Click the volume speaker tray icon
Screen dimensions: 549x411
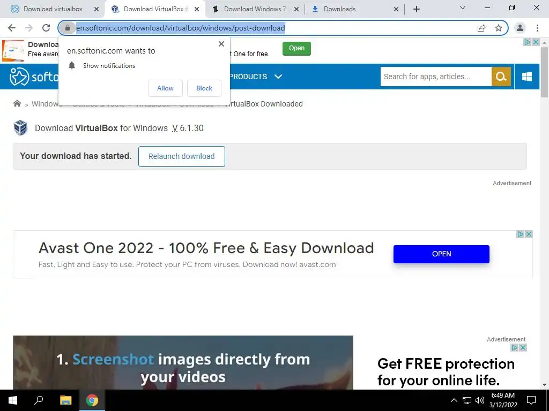(x=480, y=400)
